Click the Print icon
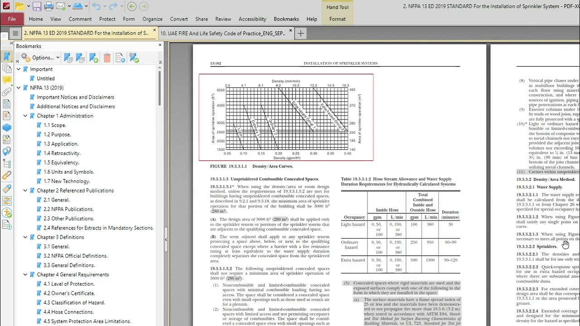Screen dimensions: 580x326 (48, 6)
